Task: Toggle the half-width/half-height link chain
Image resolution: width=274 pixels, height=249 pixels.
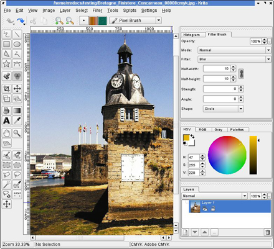Action: [241, 74]
